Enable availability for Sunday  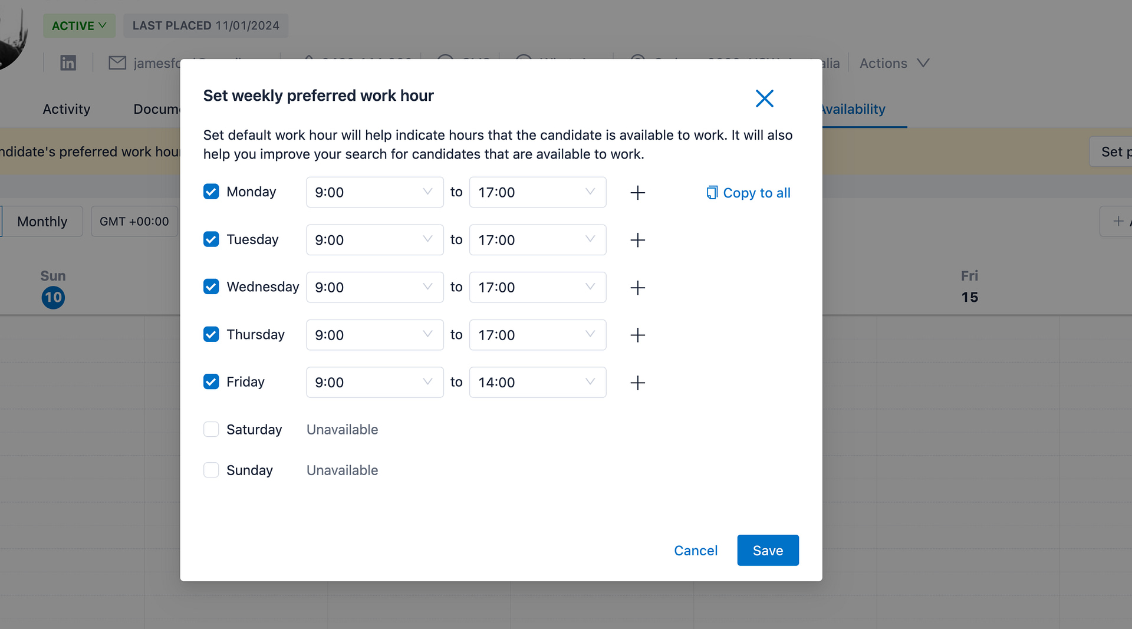(x=210, y=470)
